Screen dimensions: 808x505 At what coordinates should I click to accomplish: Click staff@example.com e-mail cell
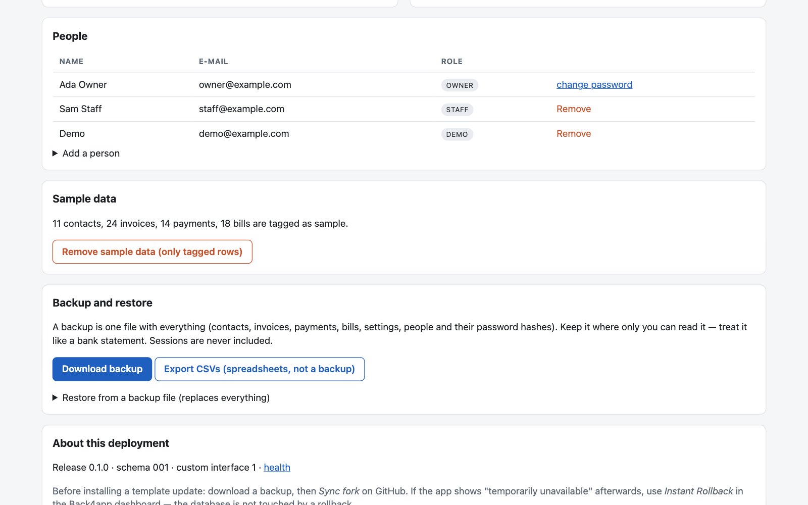coord(241,109)
